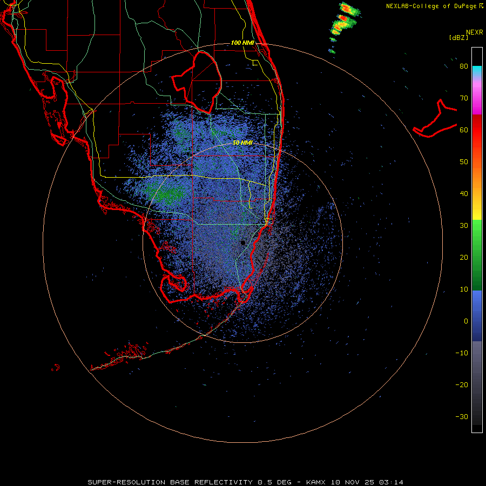Click the 10 value on the dBZ scale
The image size is (486, 486).
[x=464, y=289]
